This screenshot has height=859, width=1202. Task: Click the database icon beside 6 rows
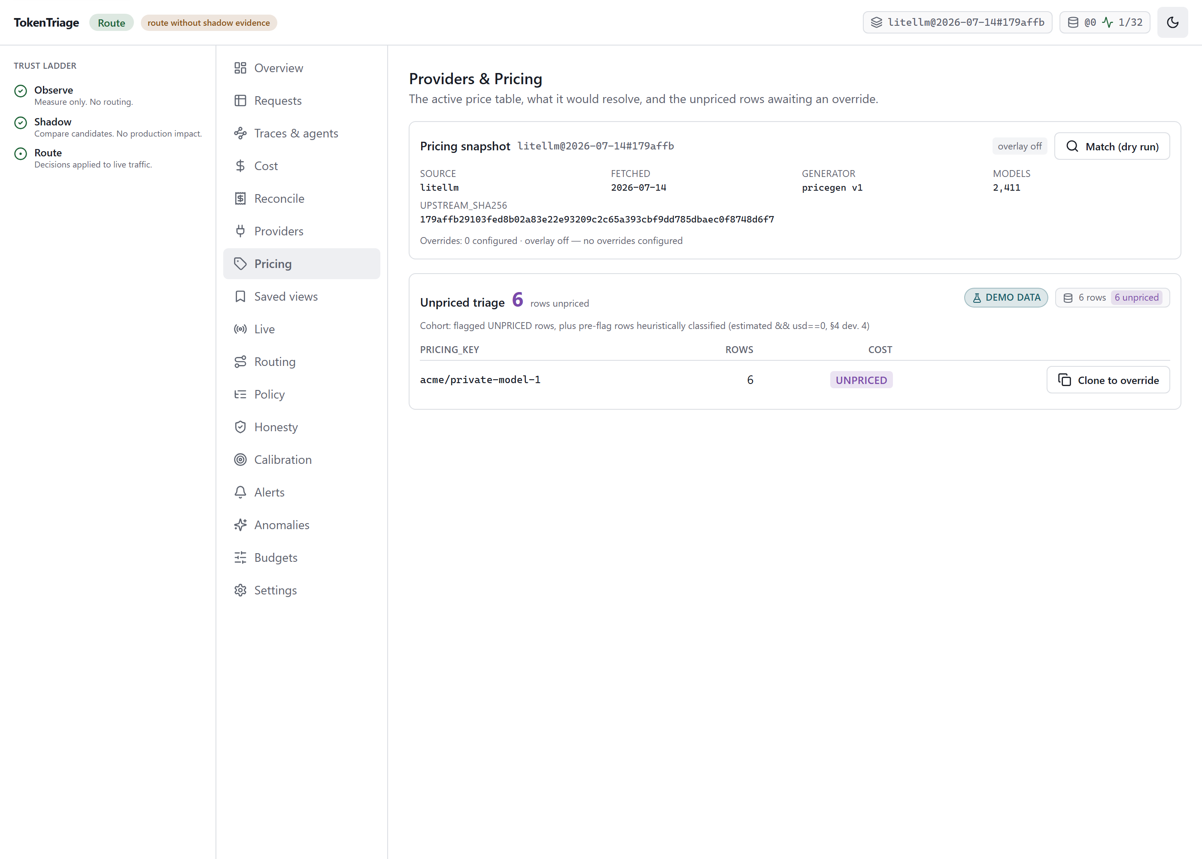pos(1067,298)
